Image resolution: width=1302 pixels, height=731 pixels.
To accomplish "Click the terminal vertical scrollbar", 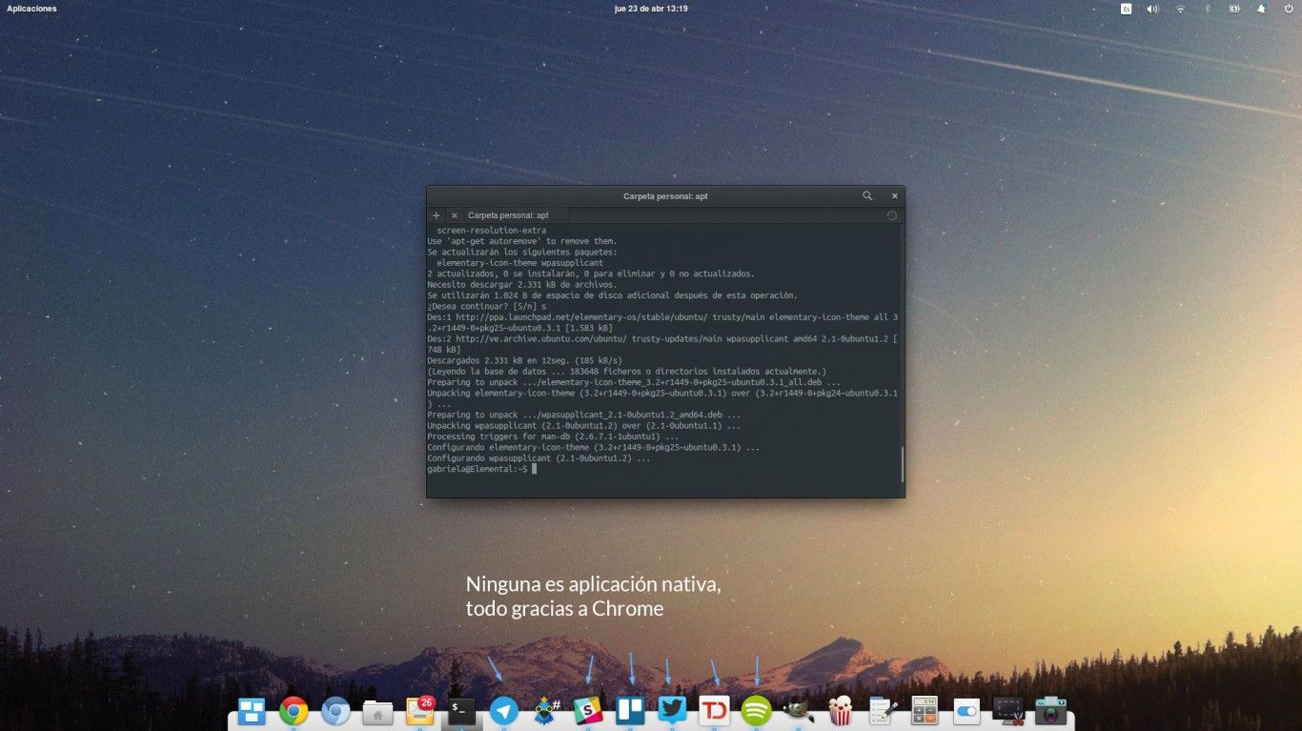I will pos(901,462).
